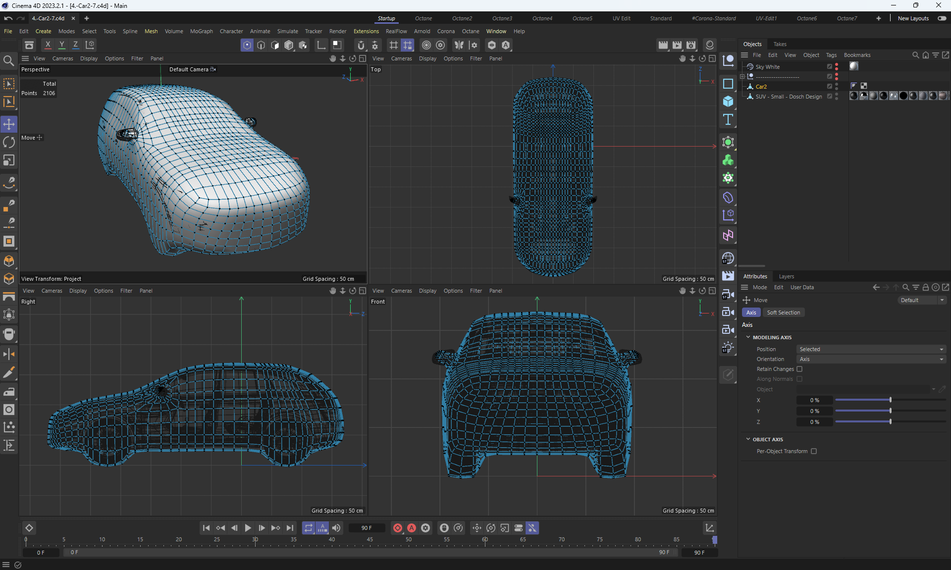Click the Record Active Objects button

tap(397, 528)
